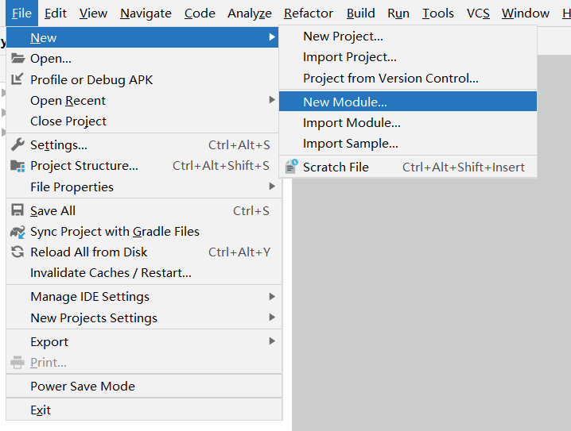Click the Ctrl+Alt+S shortcut text
The height and width of the screenshot is (431, 571).
[239, 145]
